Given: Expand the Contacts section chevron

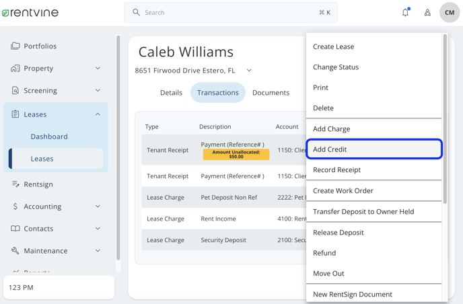Looking at the screenshot, I should pyautogui.click(x=98, y=229).
